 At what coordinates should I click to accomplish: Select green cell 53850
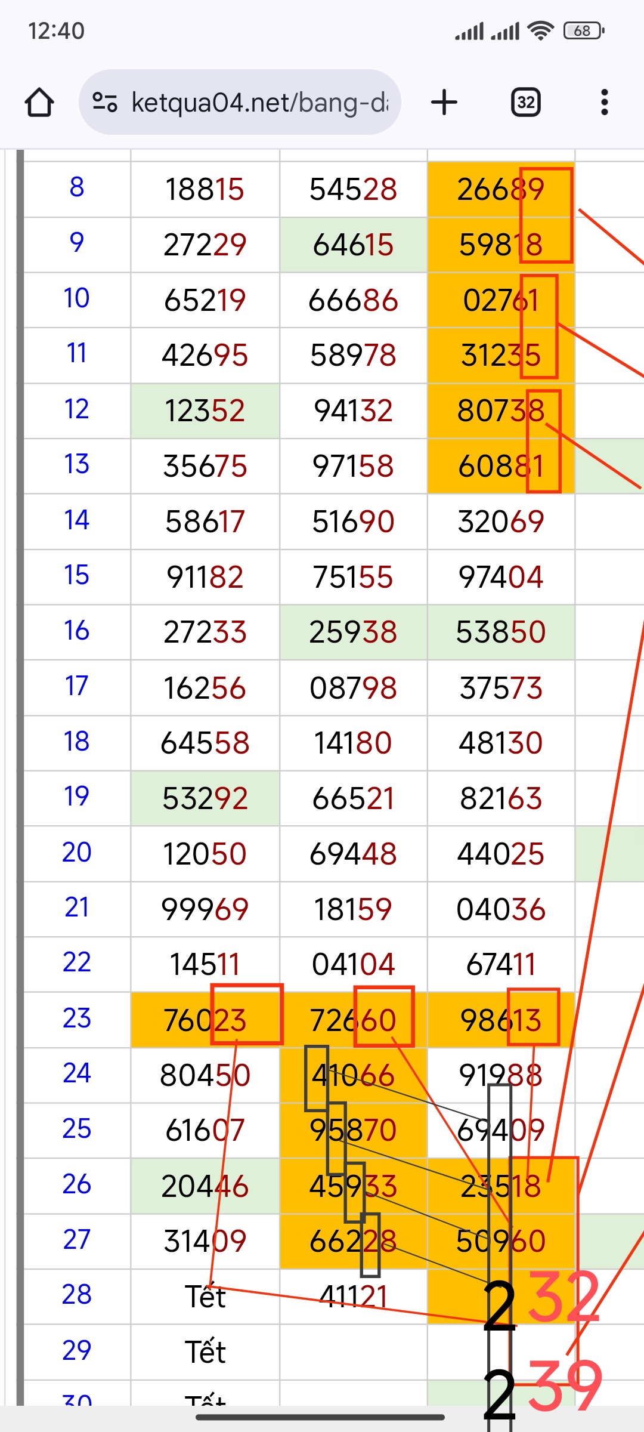coord(501,632)
